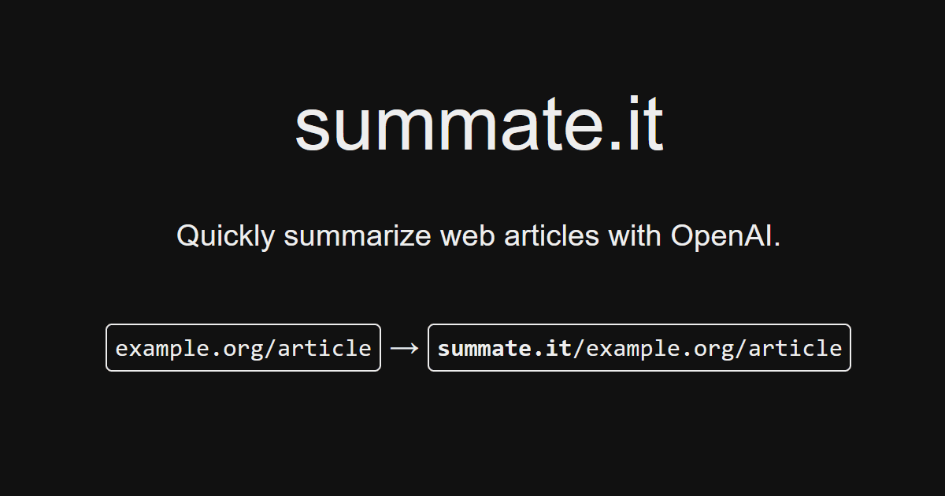Click the word Quickly in the tagline

click(x=225, y=235)
